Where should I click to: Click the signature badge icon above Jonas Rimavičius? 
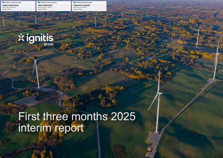(x=39, y=3)
